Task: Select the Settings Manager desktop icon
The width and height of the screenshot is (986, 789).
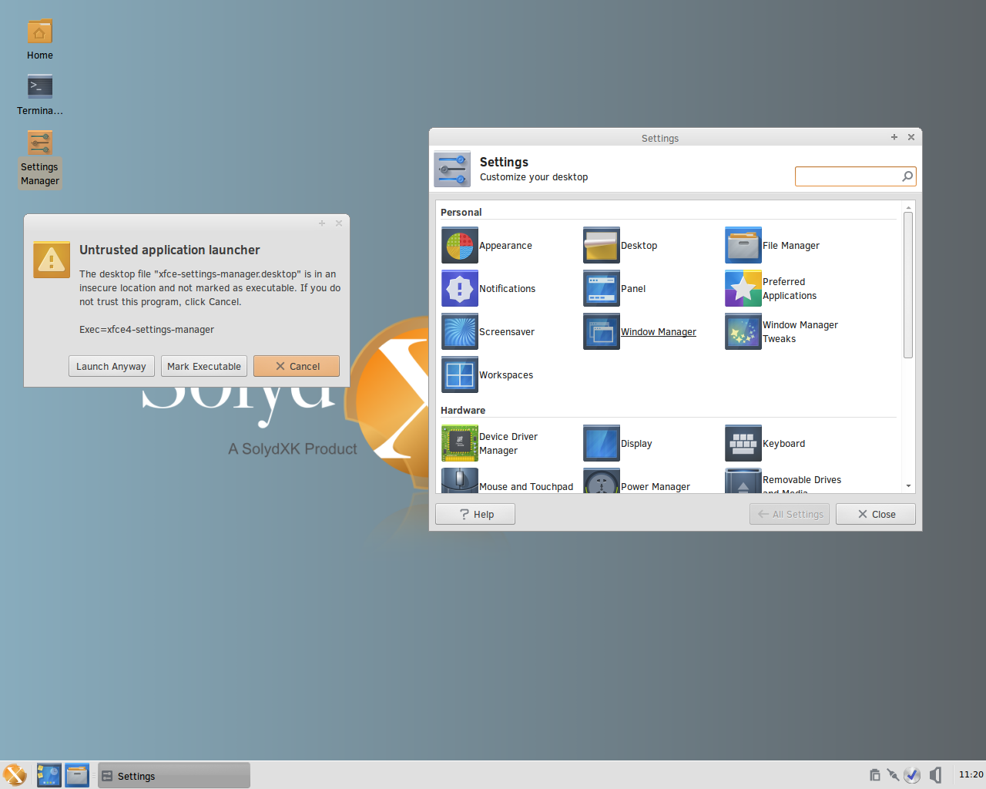Action: click(x=40, y=159)
